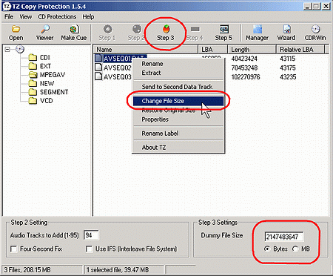Click the relative LBA value 43175
This screenshot has height=276, width=333.
point(288,68)
